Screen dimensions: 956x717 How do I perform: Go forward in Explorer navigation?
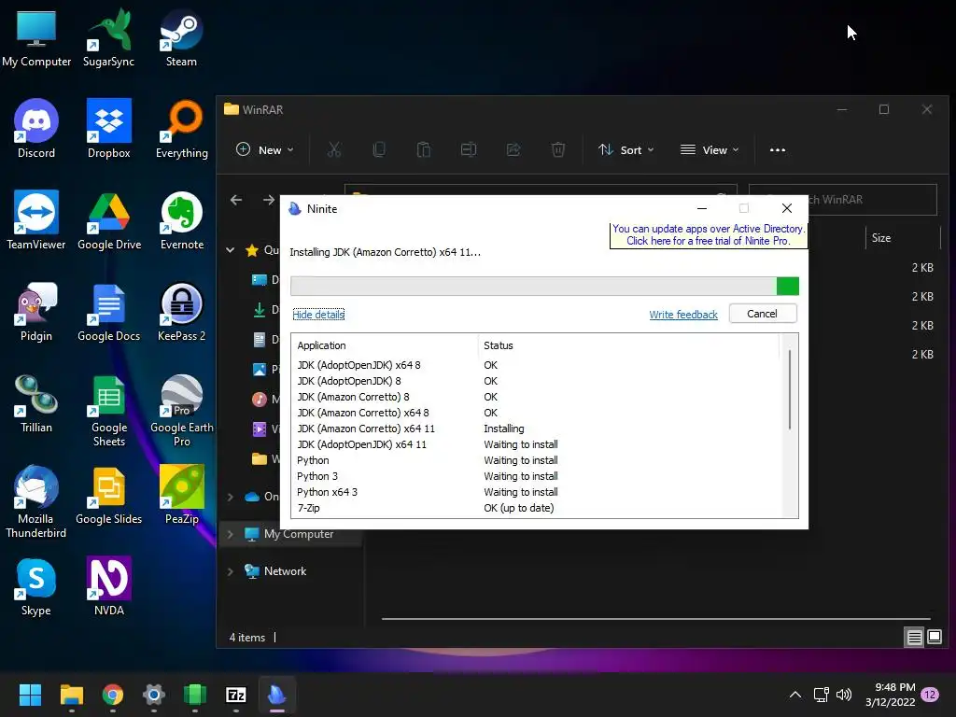[x=269, y=200]
